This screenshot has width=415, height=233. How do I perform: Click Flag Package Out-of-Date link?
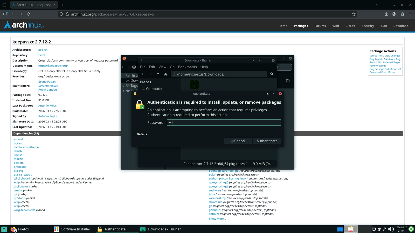click(385, 69)
